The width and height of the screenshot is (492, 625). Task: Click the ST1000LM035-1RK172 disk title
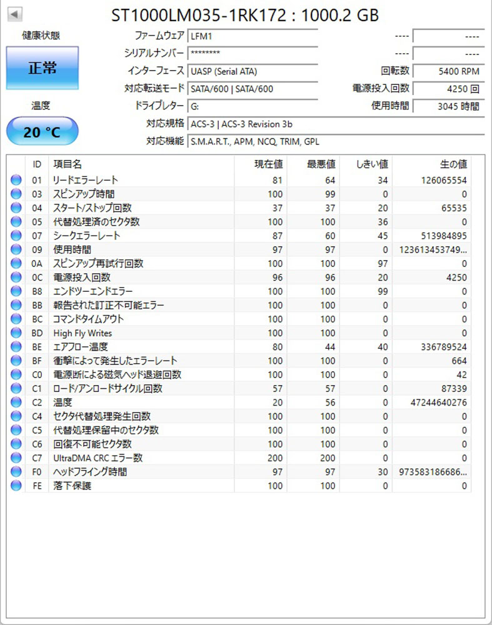[245, 15]
